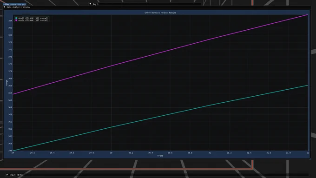The image size is (316, 178).
Task: Click y-axis tick label 348
Action: (10, 151)
